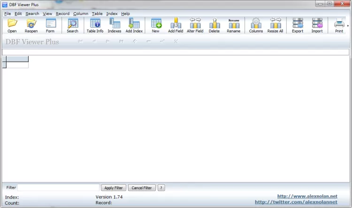Open the Edit menu
The height and width of the screenshot is (208, 352).
(x=18, y=14)
